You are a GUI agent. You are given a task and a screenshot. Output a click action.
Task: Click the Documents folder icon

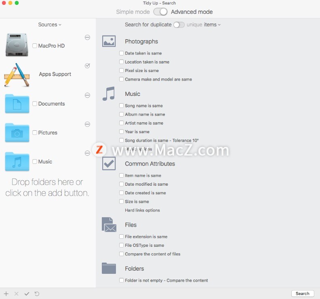[x=17, y=104]
